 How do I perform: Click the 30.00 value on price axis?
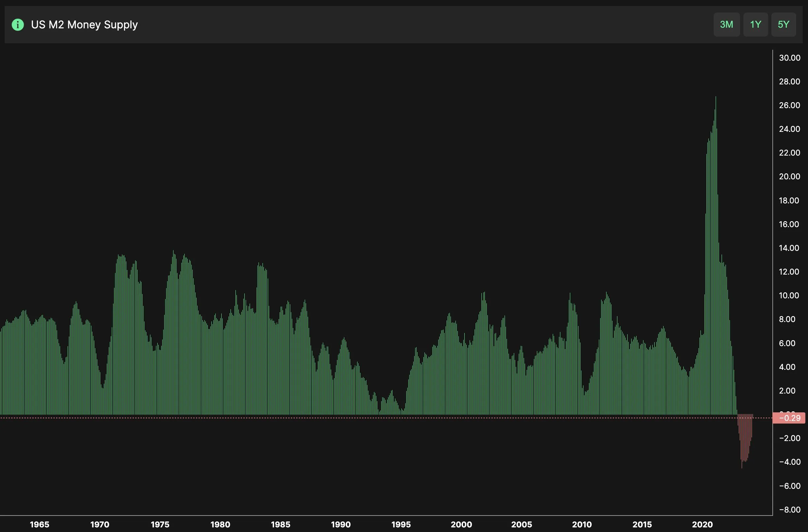tap(790, 58)
